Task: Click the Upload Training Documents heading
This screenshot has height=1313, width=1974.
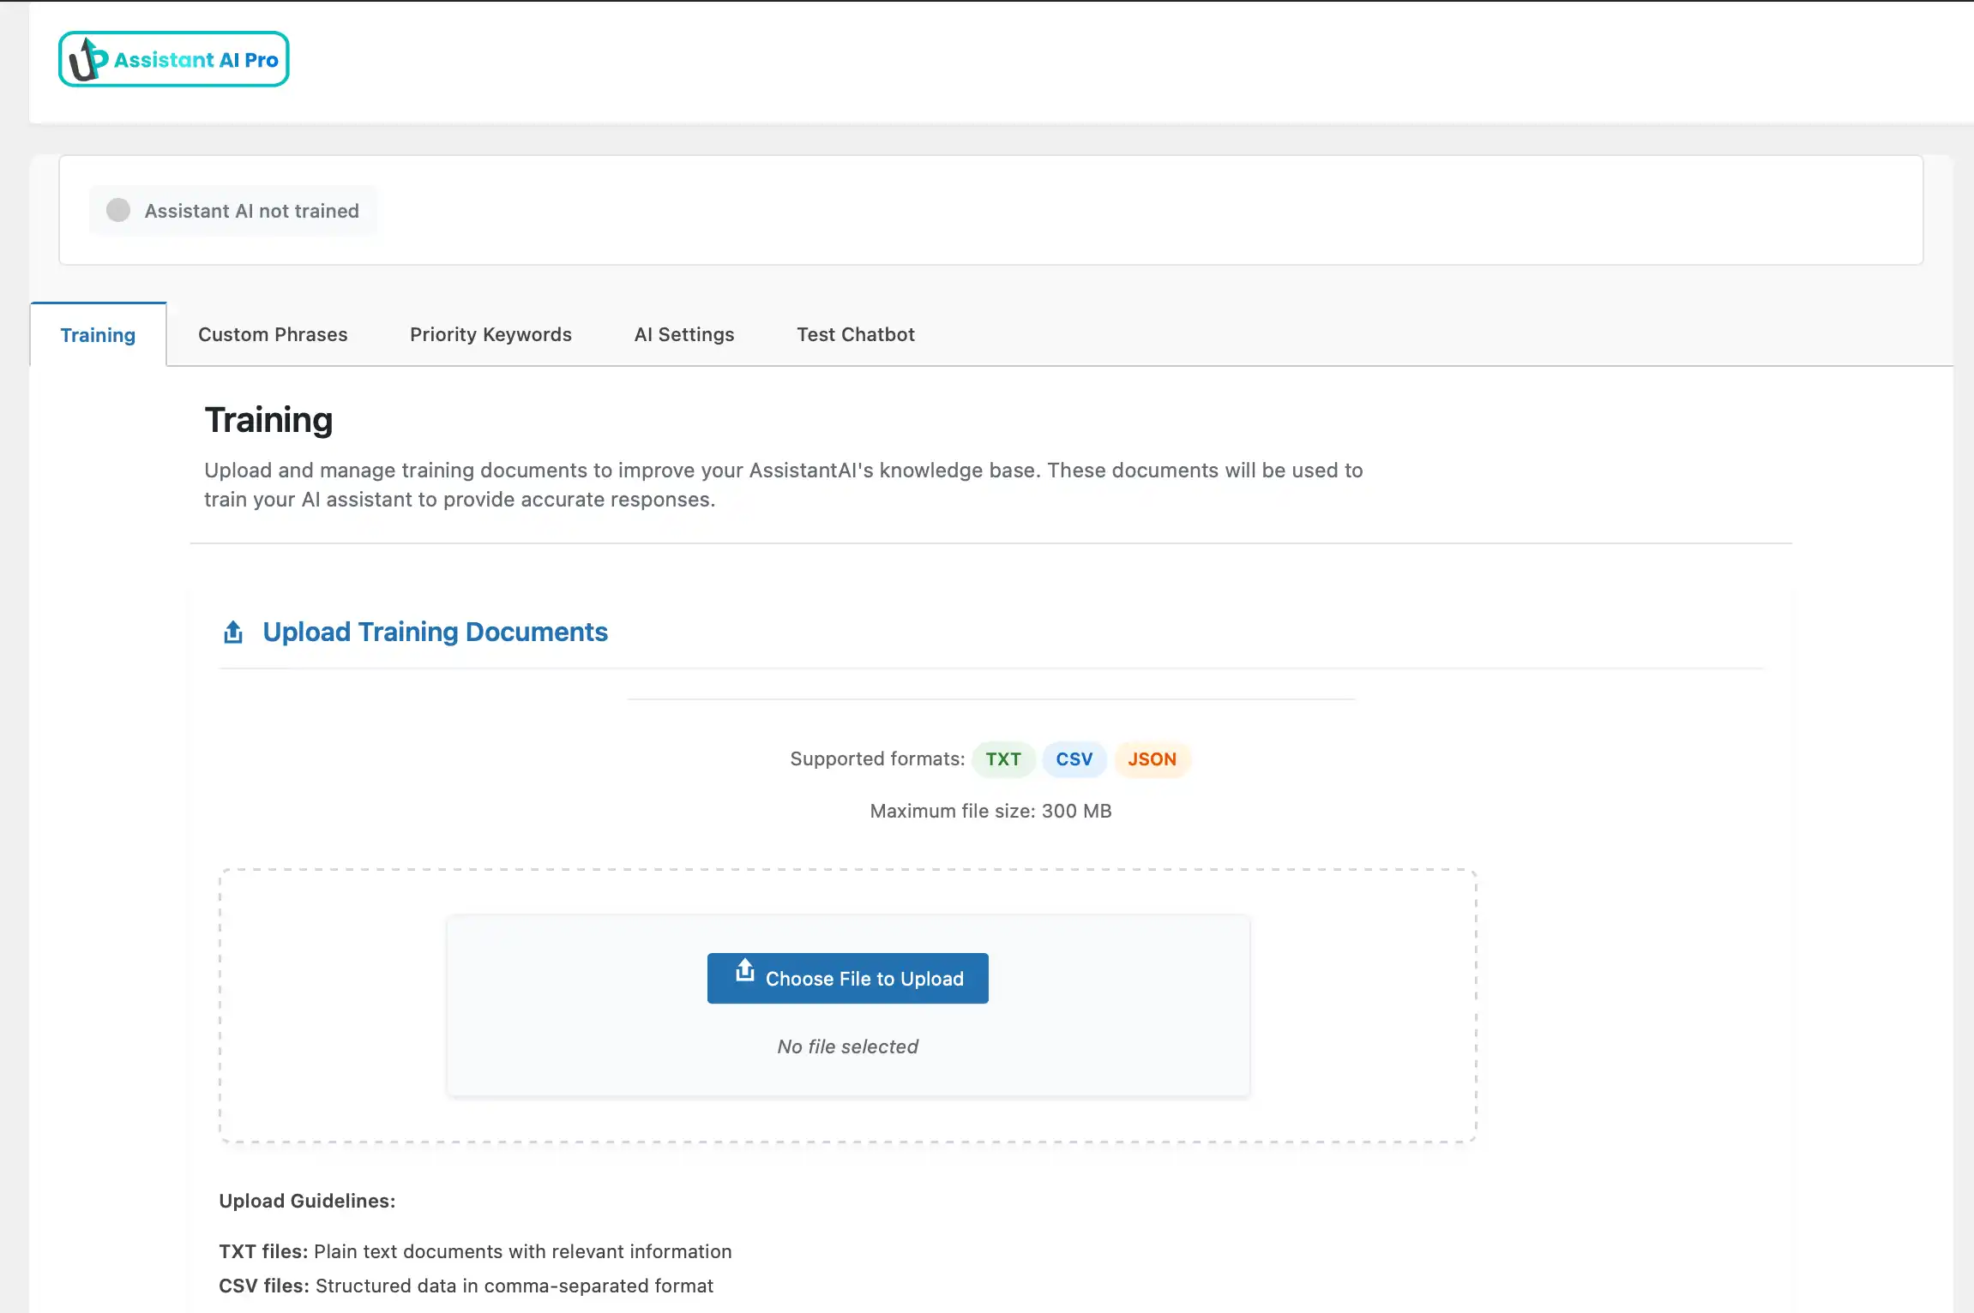Action: (x=436, y=632)
